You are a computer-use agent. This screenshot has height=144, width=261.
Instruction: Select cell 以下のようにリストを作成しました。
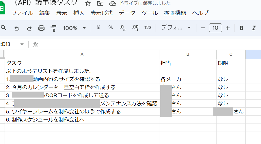pyautogui.click(x=82, y=71)
